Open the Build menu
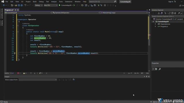The width and height of the screenshot is (184, 103). 34,2
